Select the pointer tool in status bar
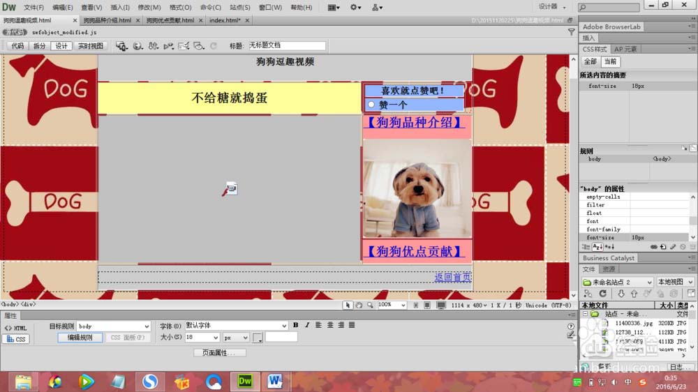 point(347,306)
